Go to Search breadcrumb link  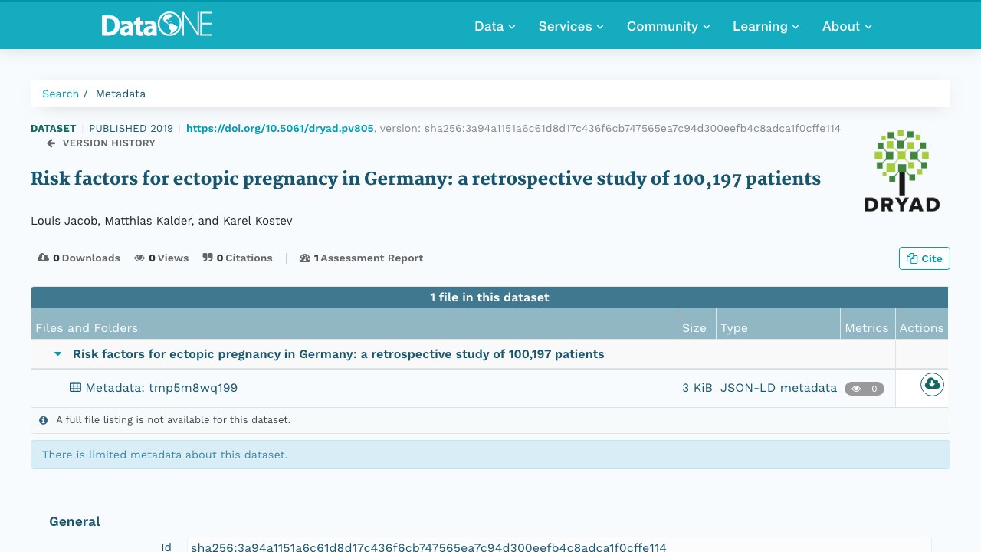[61, 94]
